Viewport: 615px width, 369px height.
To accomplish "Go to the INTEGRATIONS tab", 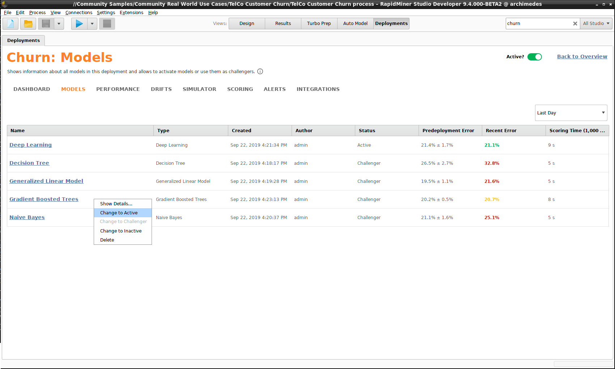I will click(318, 89).
